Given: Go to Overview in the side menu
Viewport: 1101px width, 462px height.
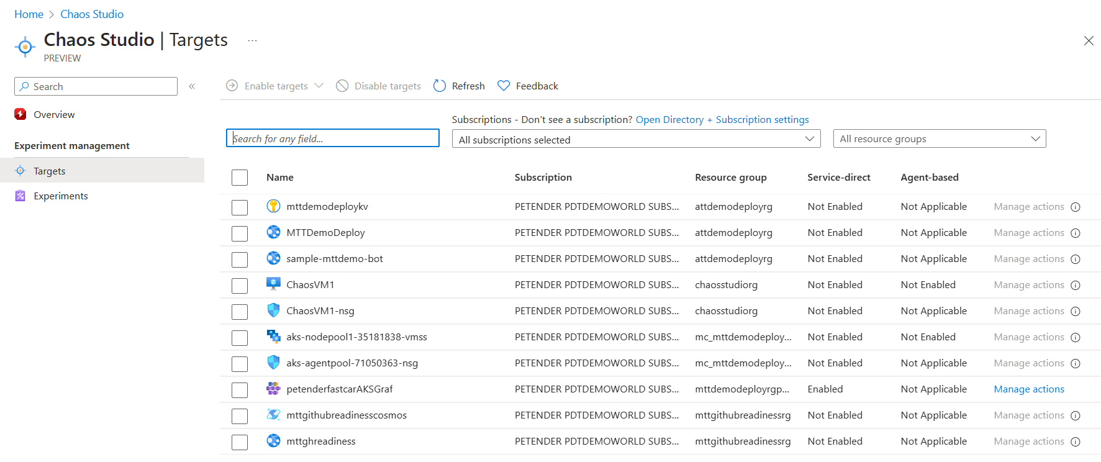Looking at the screenshot, I should coord(54,115).
